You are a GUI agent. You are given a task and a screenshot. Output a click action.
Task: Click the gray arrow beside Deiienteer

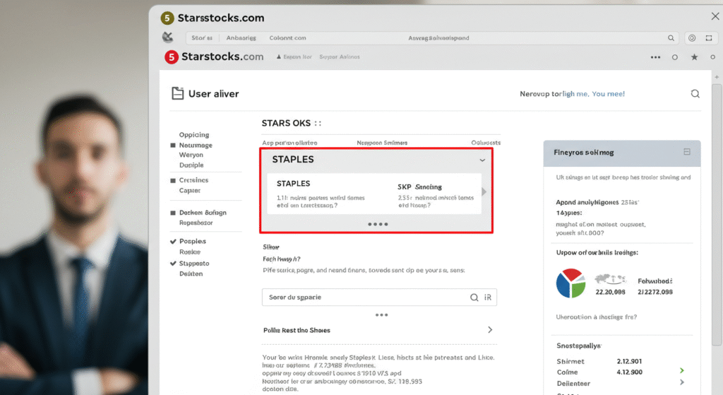681,382
